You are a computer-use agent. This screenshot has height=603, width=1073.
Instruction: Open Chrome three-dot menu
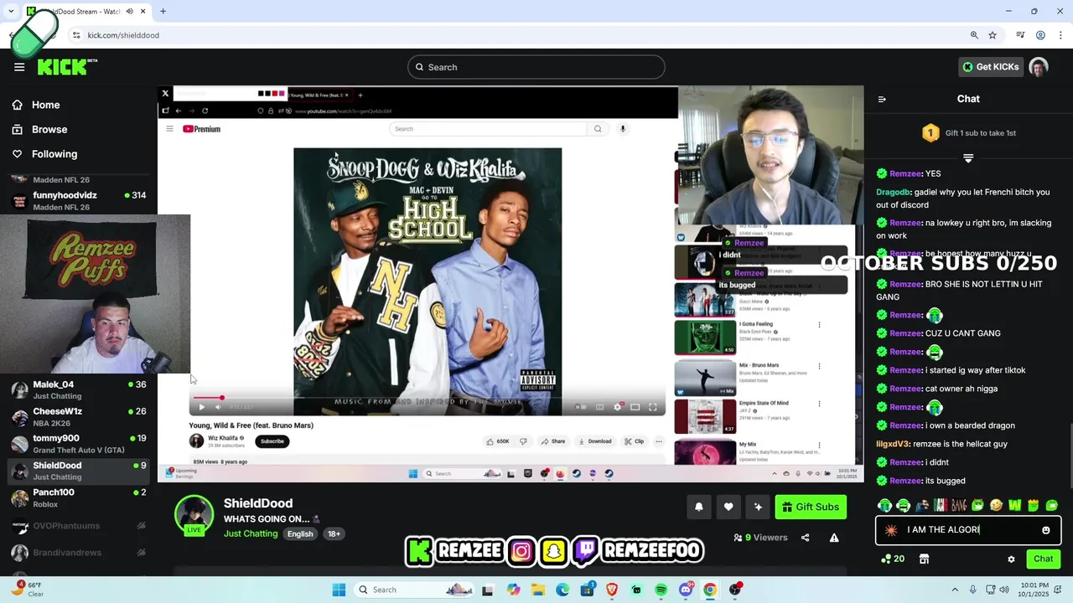[1060, 35]
